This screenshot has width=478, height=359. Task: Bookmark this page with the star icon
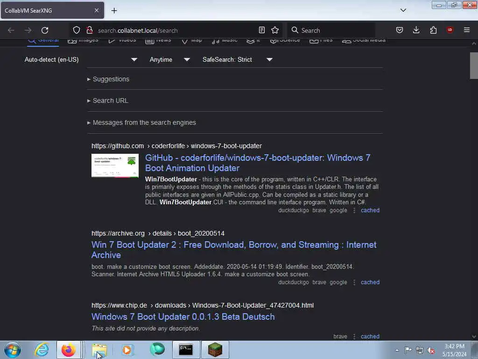275,30
